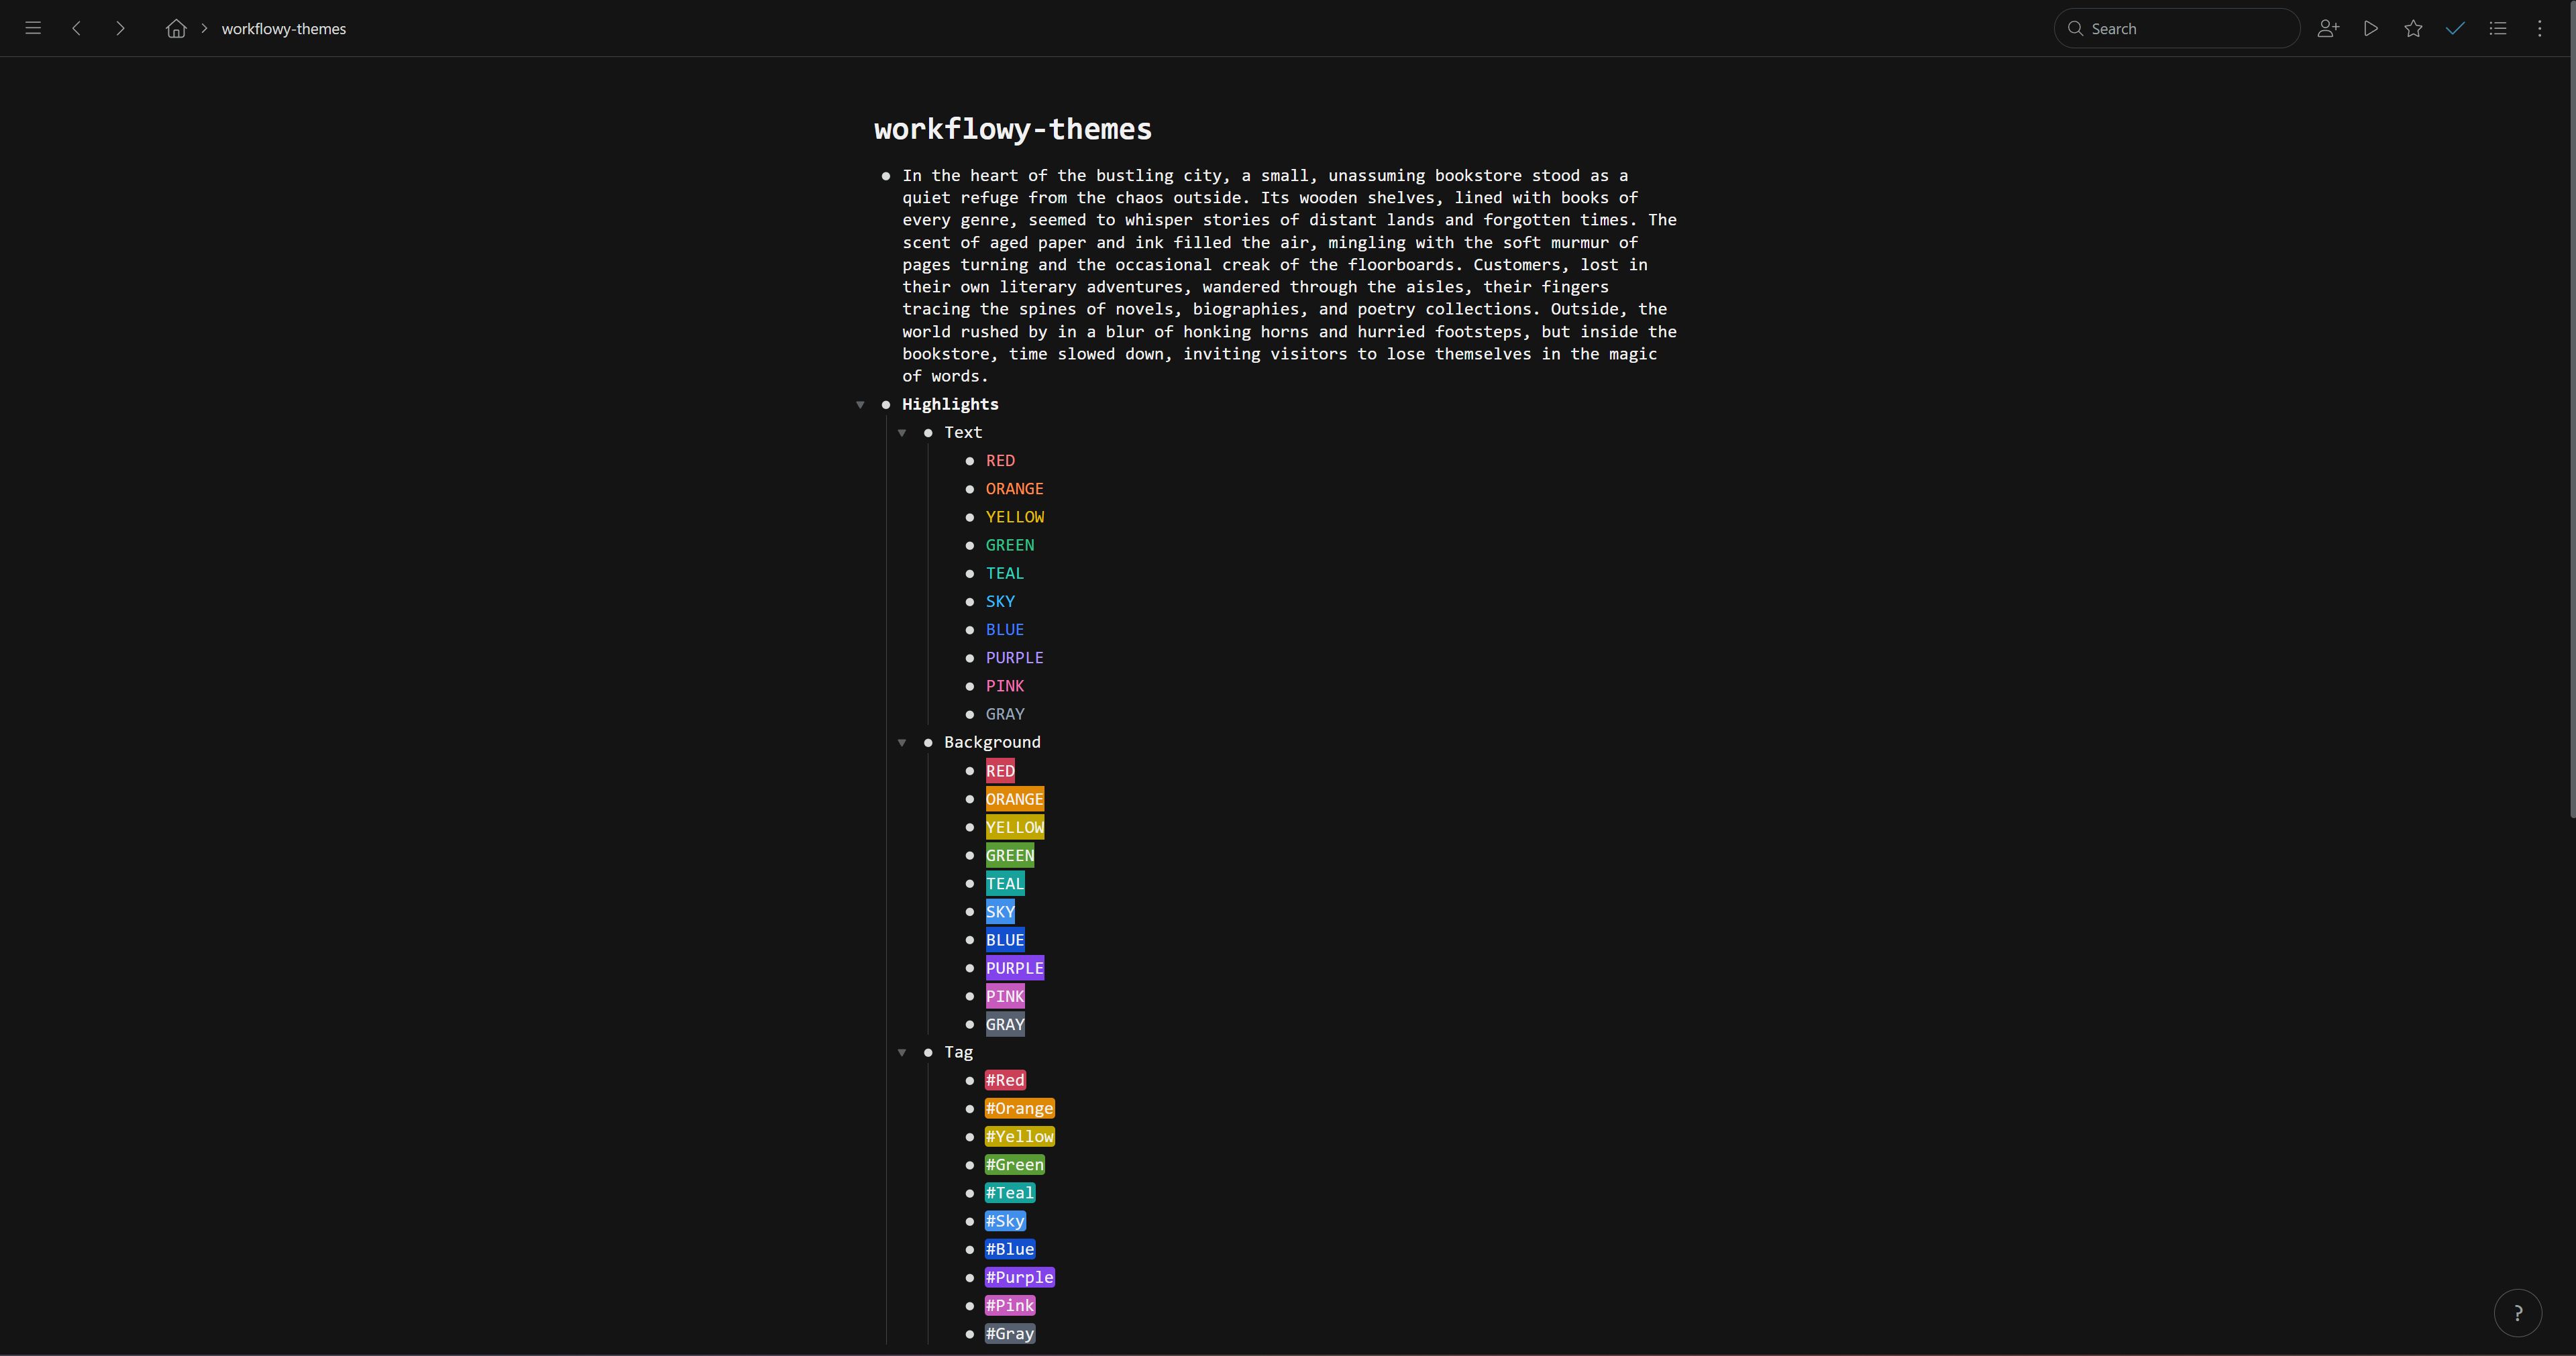Click the Background item bullet
Viewport: 2576px width, 1356px height.
(928, 742)
